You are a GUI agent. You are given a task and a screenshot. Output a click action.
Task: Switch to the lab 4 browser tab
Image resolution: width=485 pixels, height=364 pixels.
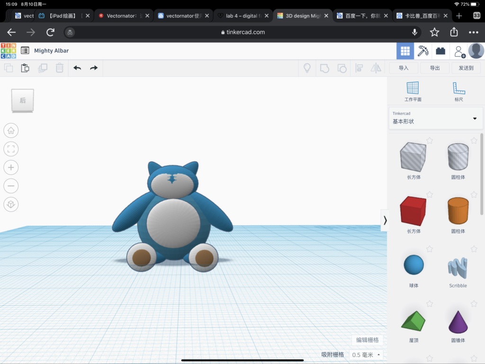[x=242, y=16]
